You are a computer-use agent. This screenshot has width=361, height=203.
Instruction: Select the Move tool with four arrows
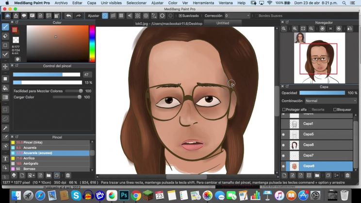click(x=5, y=67)
